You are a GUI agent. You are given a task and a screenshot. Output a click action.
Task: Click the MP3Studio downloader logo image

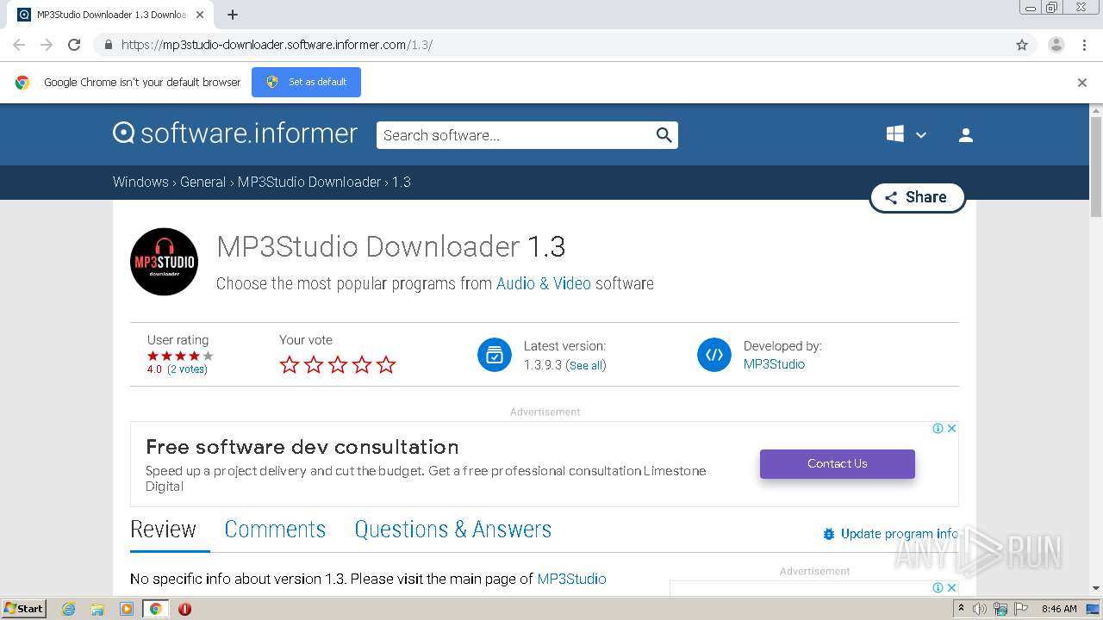(x=164, y=262)
